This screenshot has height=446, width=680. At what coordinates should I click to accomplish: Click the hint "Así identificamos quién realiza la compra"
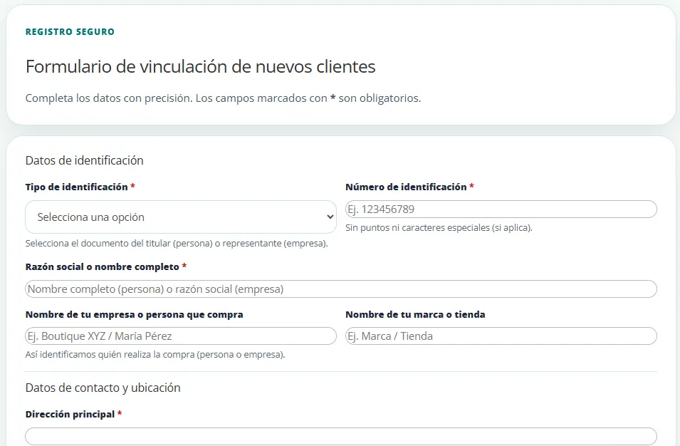coord(155,353)
